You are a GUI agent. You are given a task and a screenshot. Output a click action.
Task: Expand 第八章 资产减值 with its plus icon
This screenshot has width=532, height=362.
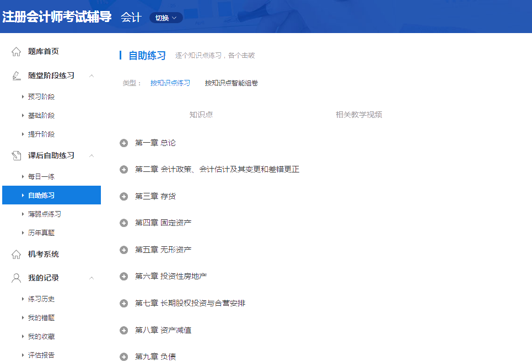123,329
